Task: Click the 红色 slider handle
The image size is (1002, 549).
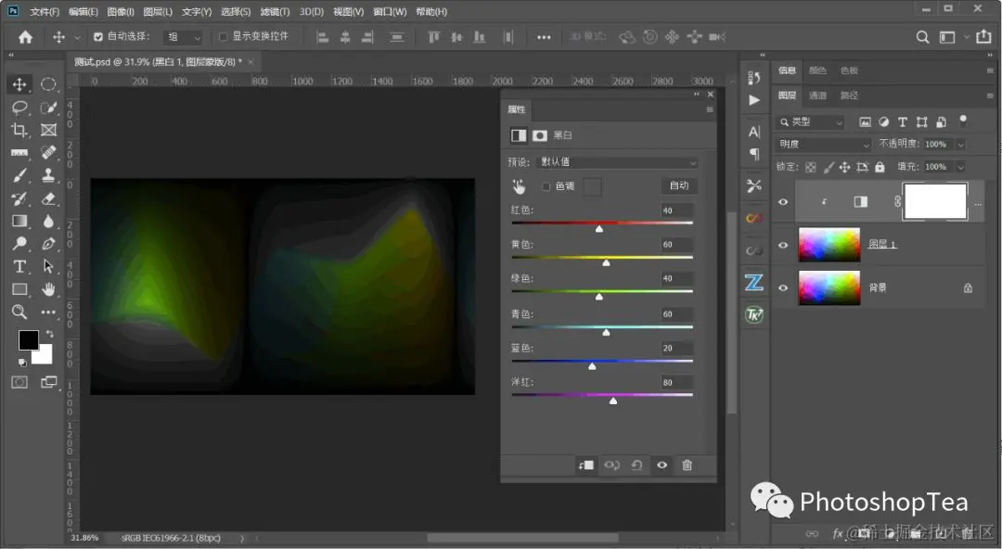Action: click(599, 228)
